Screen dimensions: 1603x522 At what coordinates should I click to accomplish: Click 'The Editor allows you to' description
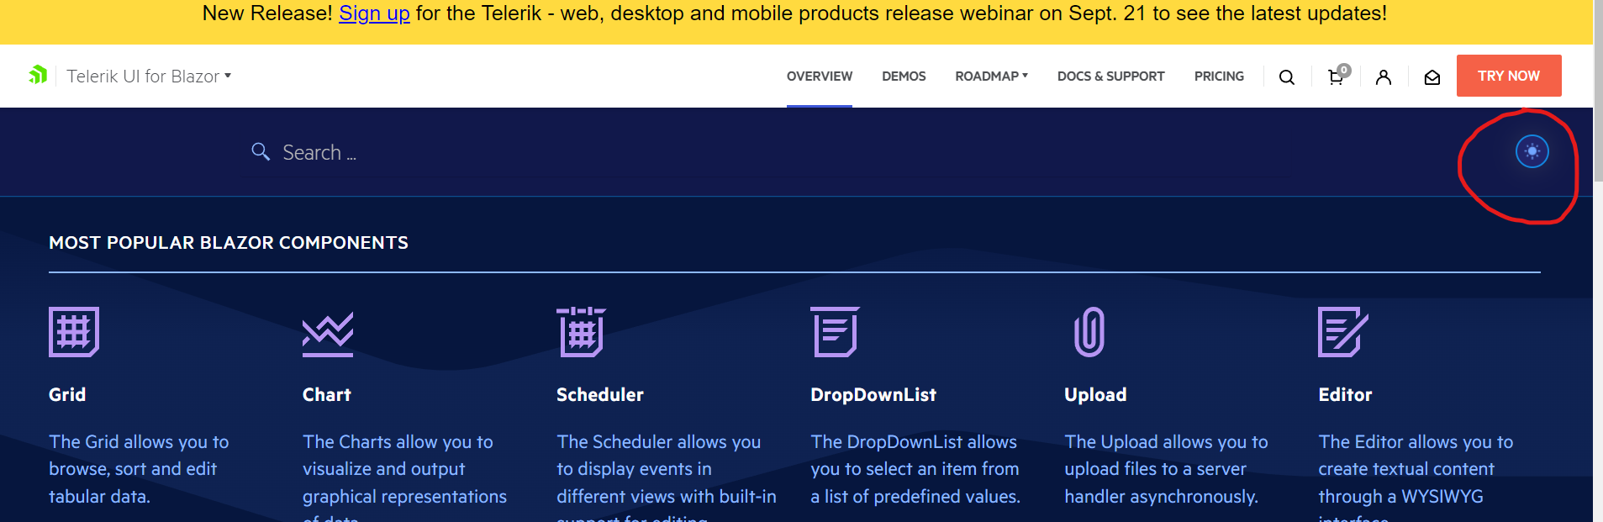[1416, 479]
